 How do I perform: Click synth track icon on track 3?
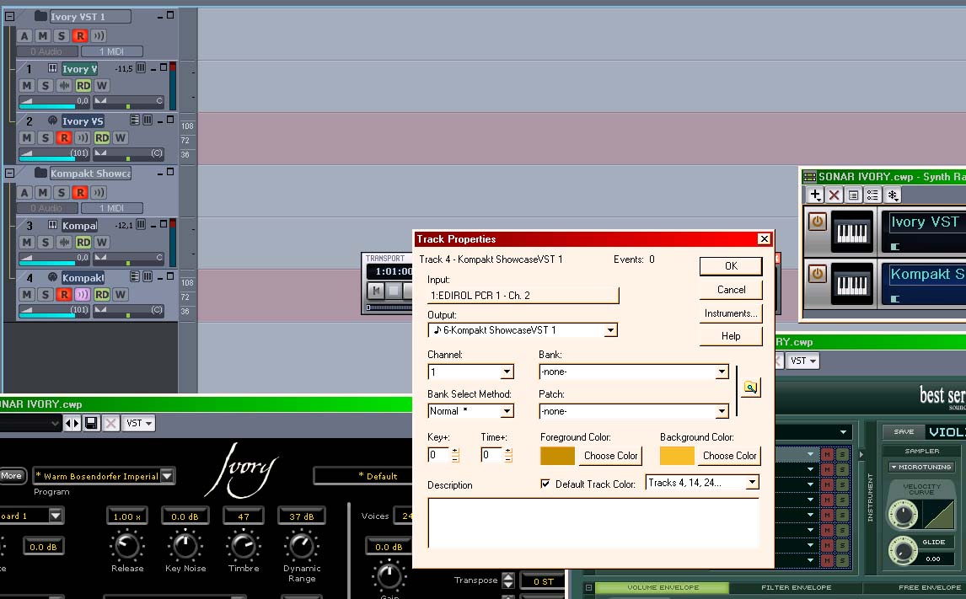[52, 225]
